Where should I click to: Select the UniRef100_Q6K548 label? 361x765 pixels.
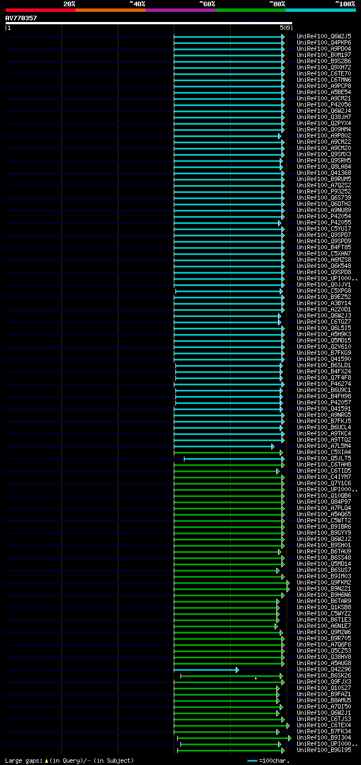324,266
